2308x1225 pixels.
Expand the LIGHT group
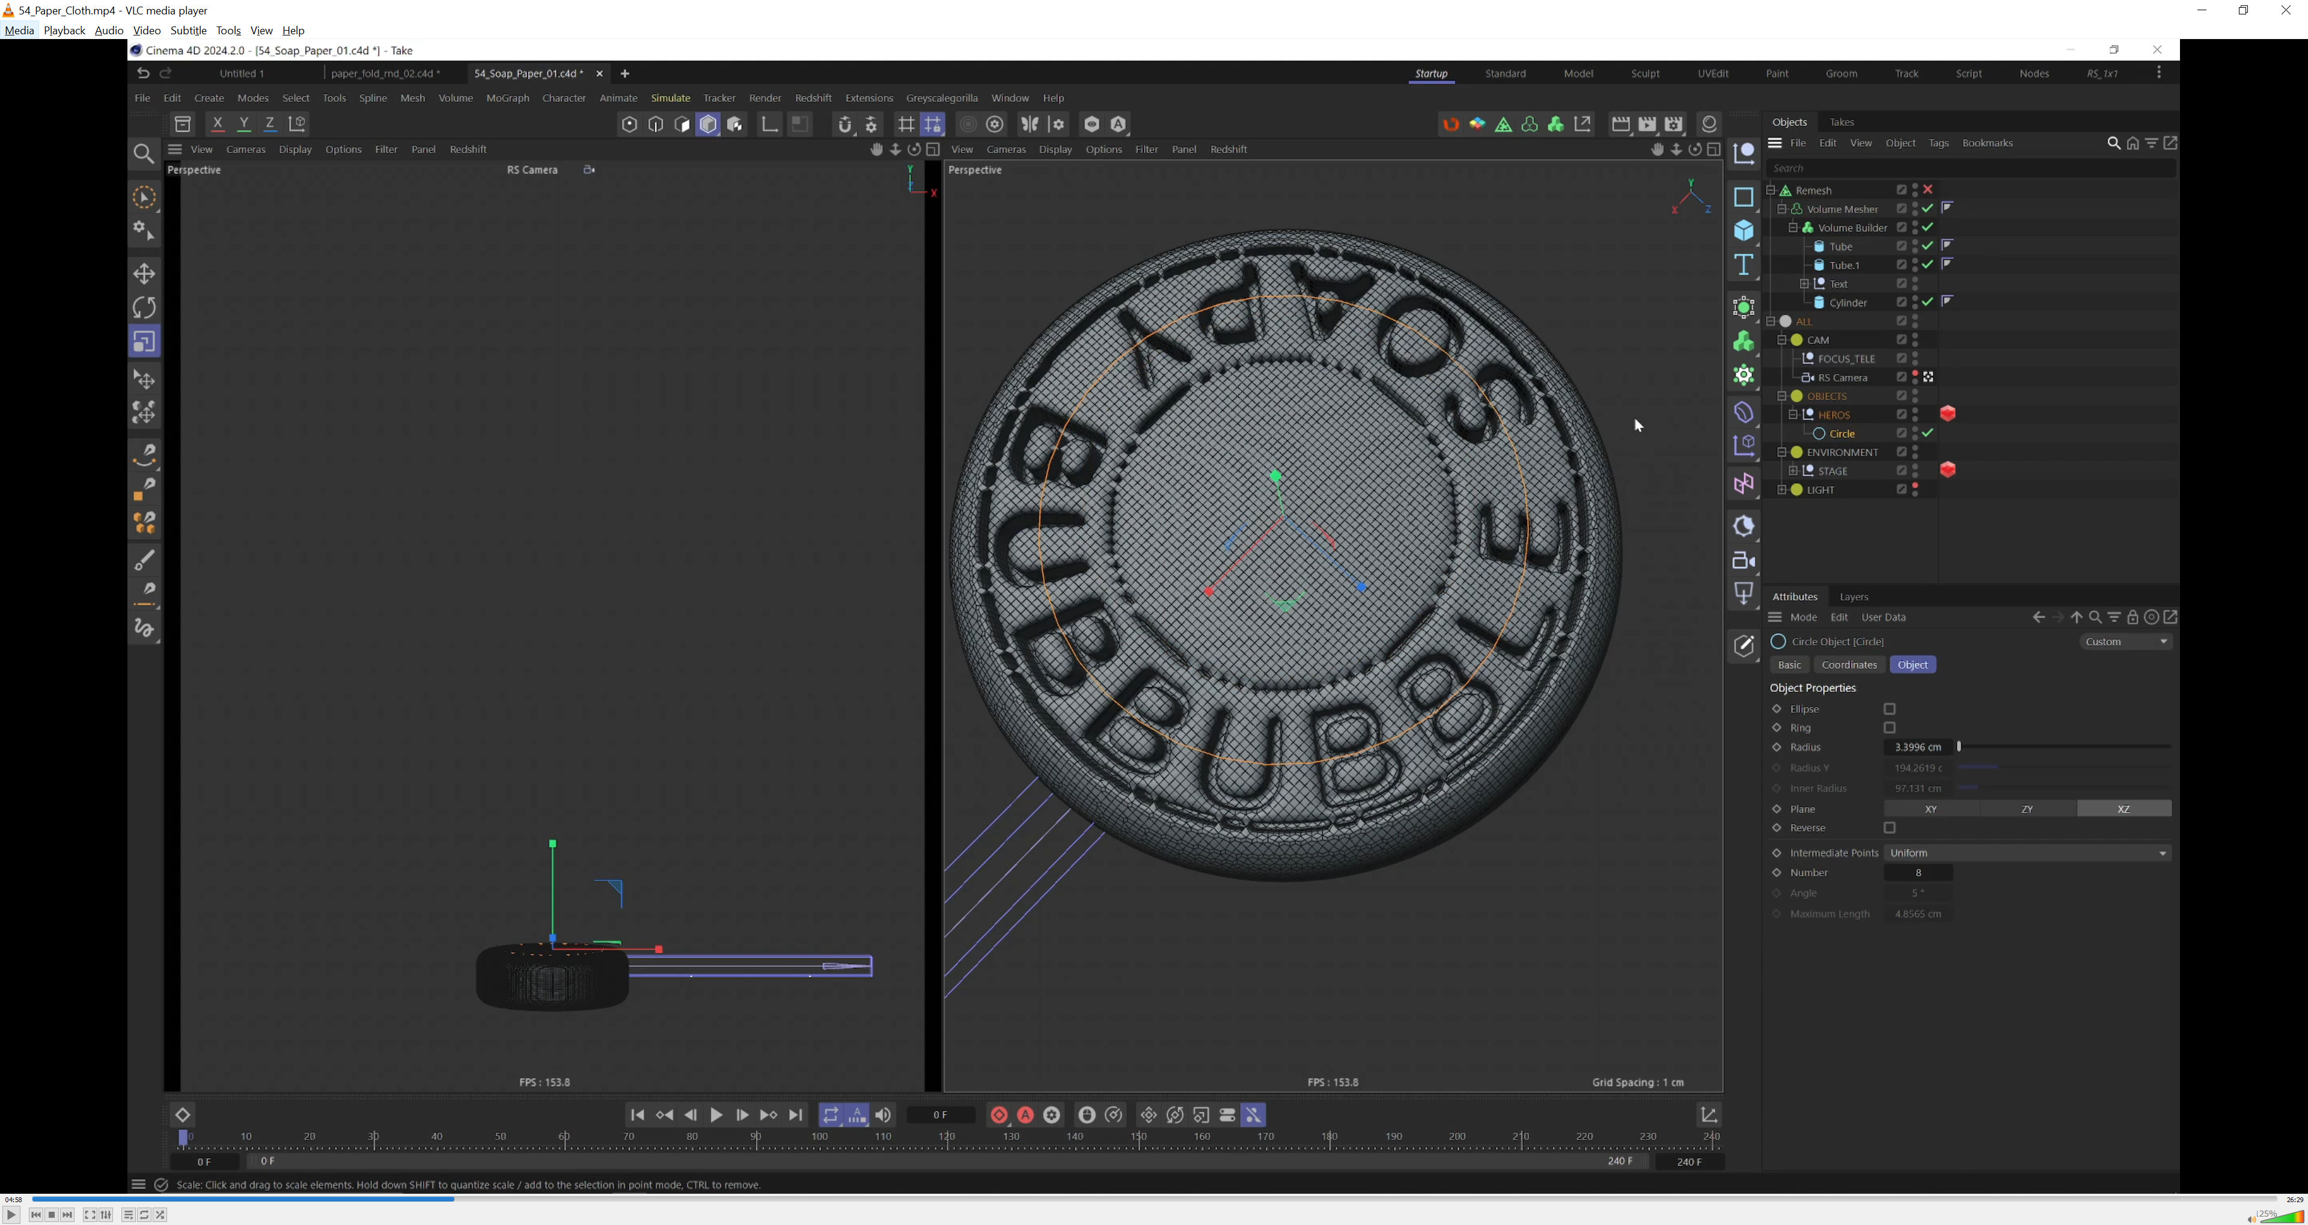(1782, 490)
